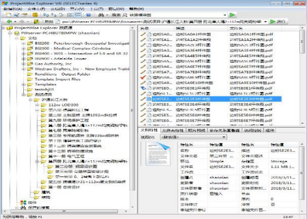Click file name SE5E6 .pdf in list
307x219 pixels.
coord(251,115)
